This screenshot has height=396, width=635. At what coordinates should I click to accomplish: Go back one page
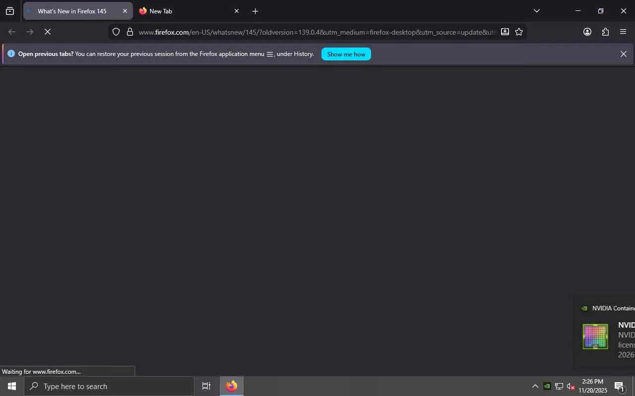click(x=12, y=32)
